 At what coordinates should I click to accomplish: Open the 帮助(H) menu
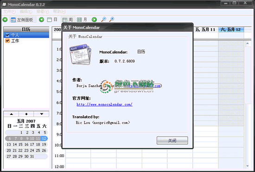(59, 12)
